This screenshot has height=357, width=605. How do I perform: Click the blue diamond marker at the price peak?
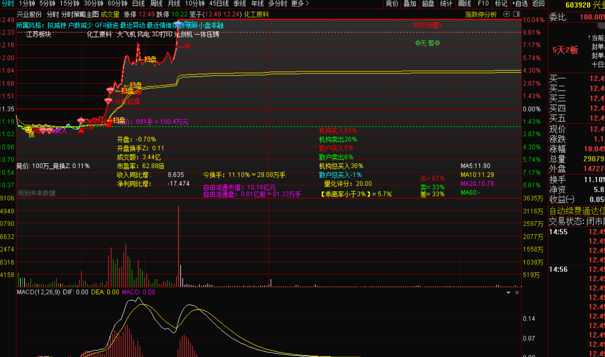tap(178, 25)
